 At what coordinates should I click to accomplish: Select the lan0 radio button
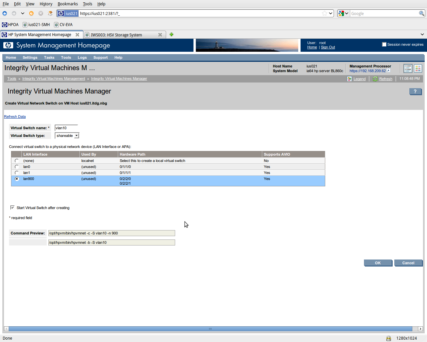click(x=17, y=167)
